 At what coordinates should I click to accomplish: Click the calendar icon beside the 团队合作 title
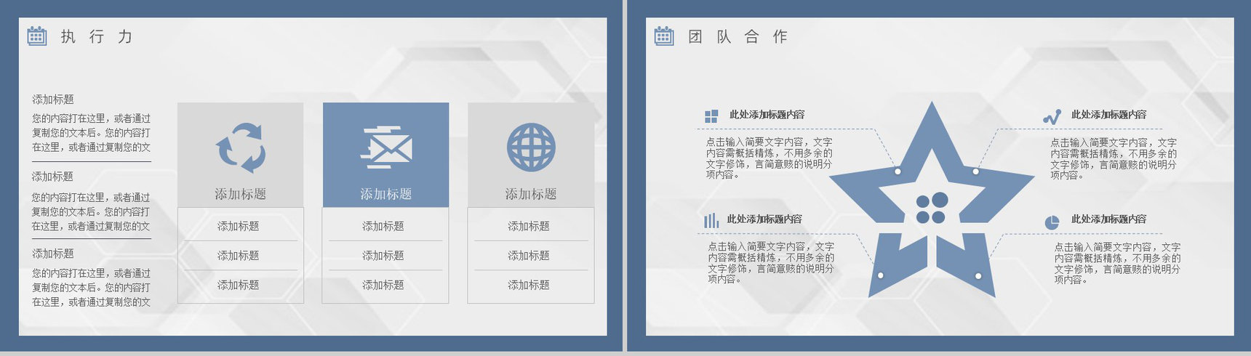[x=664, y=36]
